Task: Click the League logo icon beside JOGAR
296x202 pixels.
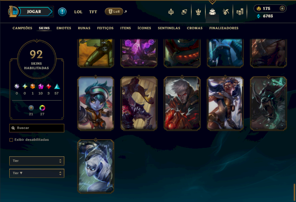Action: [x=13, y=11]
